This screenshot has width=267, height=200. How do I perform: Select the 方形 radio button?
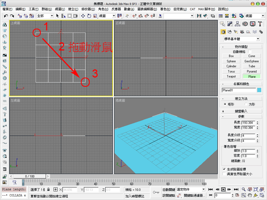(x=246, y=104)
